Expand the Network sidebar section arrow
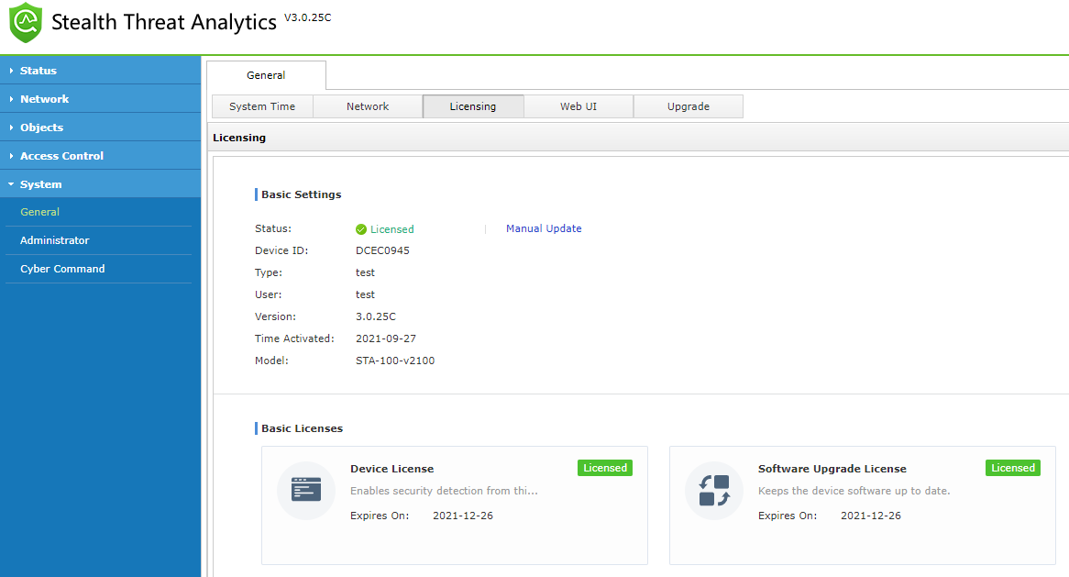1069x577 pixels. tap(11, 99)
